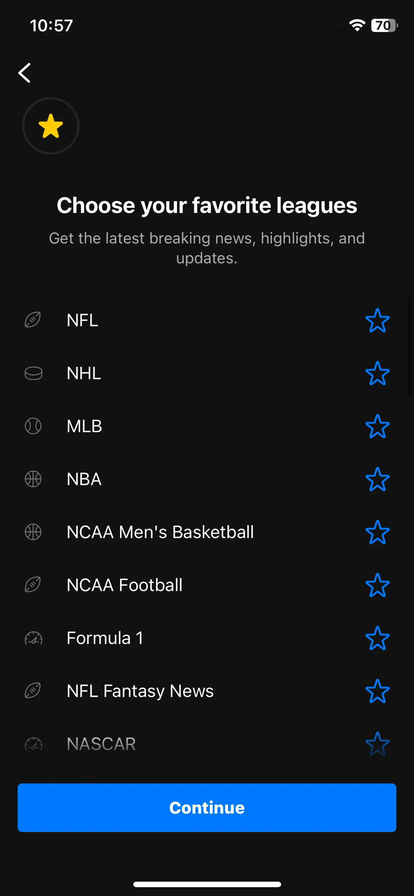Star NFL Fantasy News
414x896 pixels.
click(x=378, y=691)
